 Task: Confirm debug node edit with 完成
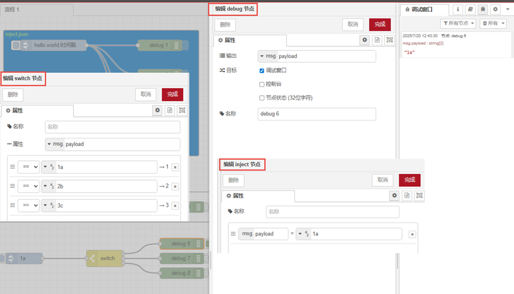point(380,24)
